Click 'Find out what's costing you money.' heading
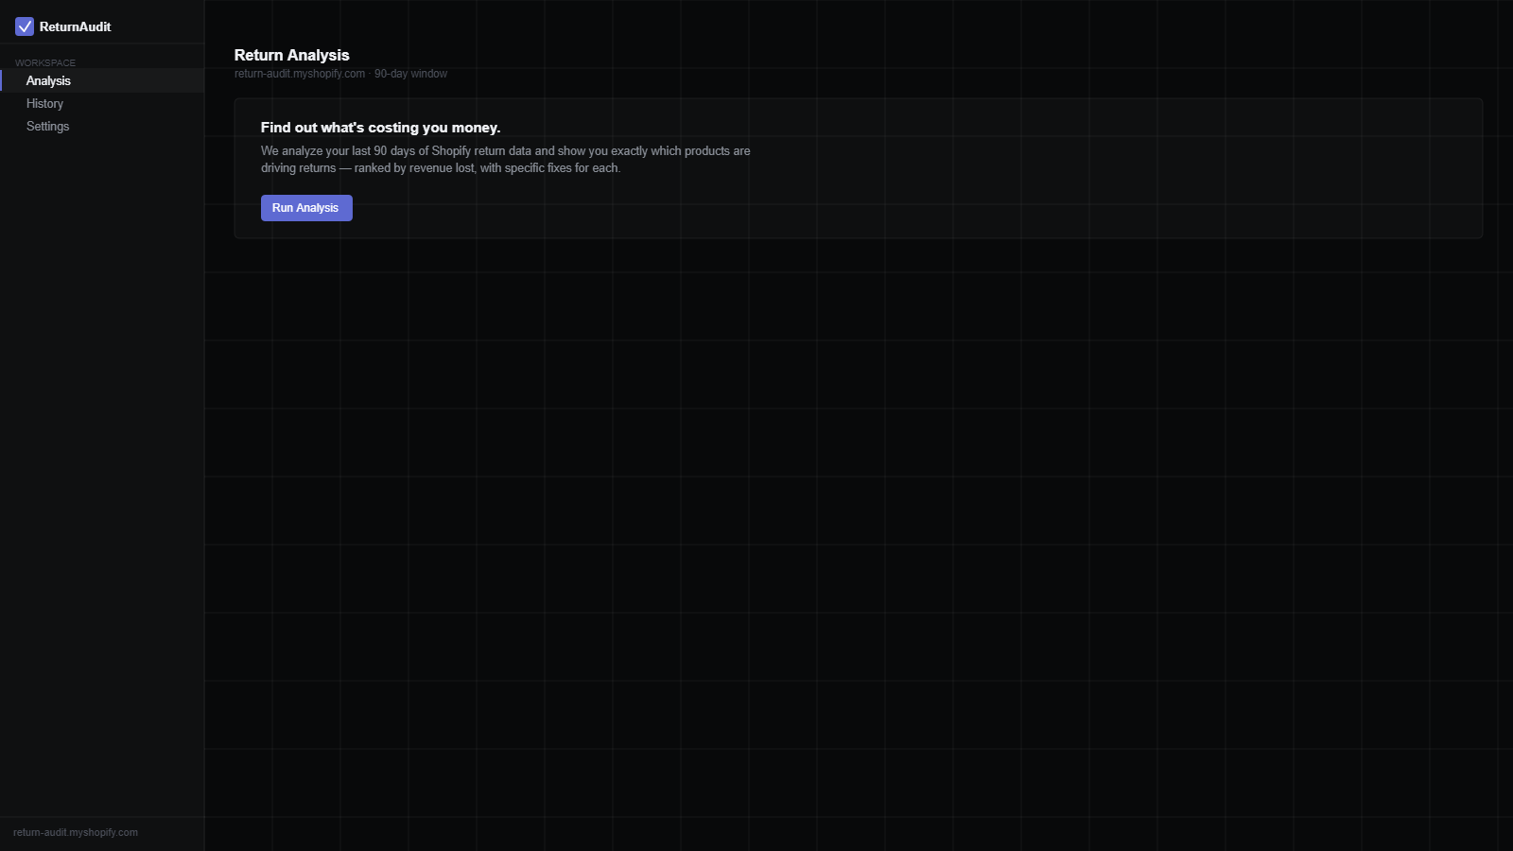 coord(380,128)
